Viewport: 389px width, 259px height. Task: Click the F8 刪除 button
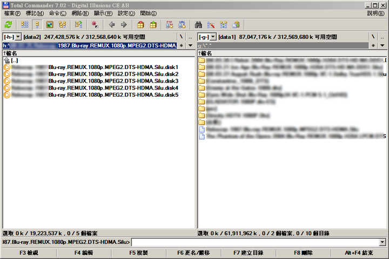point(303,253)
